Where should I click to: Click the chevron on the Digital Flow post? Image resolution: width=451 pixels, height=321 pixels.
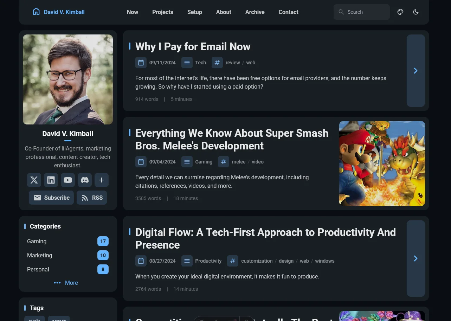tap(415, 258)
